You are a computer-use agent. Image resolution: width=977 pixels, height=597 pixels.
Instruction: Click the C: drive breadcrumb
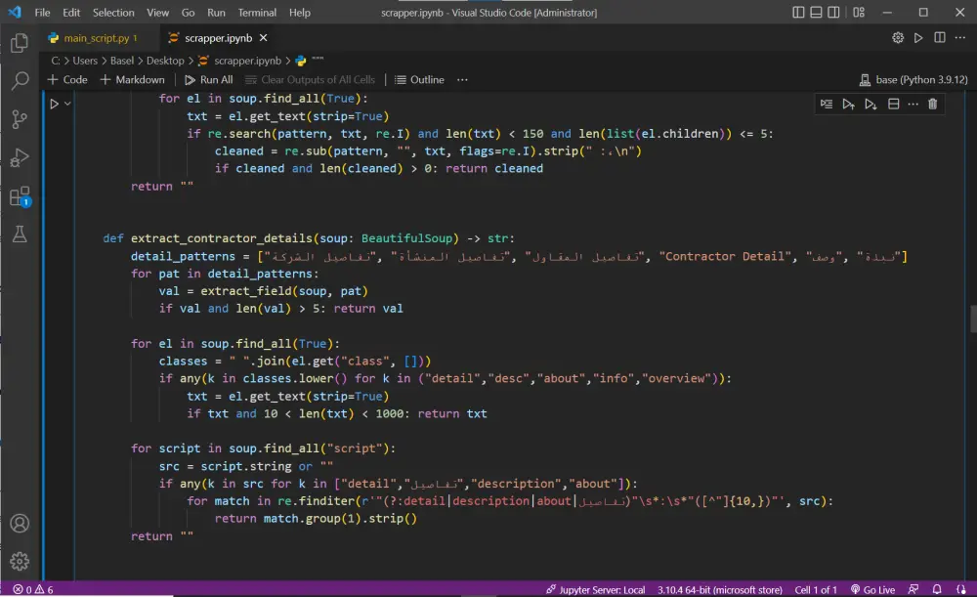(x=56, y=61)
